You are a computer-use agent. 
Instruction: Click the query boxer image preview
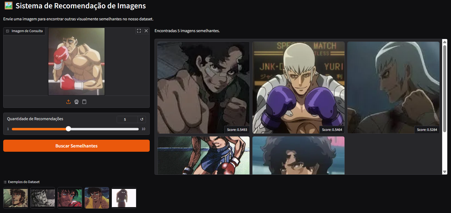coord(76,62)
